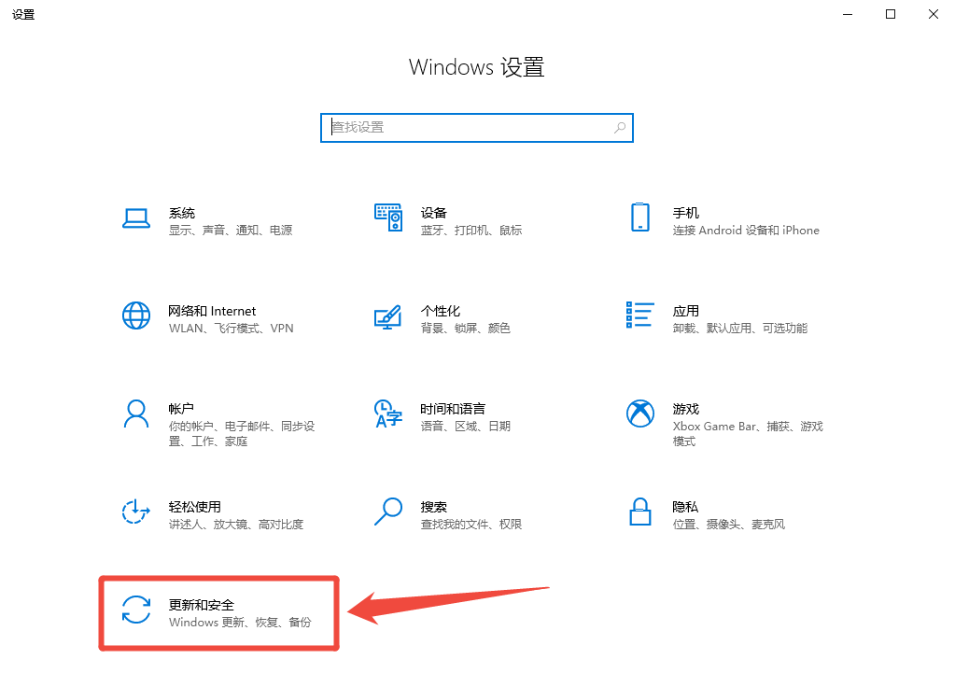955x673 pixels.
Task: Open the 应用 title
Action: 686,311
